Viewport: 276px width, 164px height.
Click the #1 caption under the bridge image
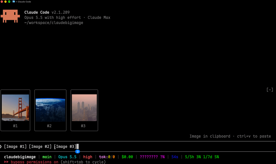[x=15, y=126]
